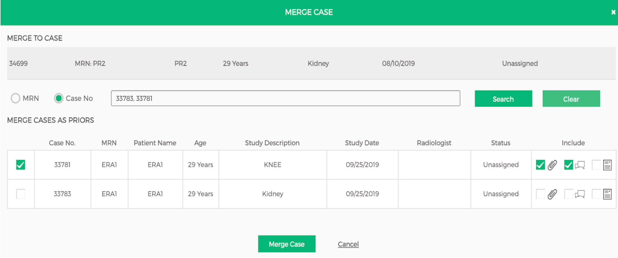Click the Merge Case button

point(286,244)
